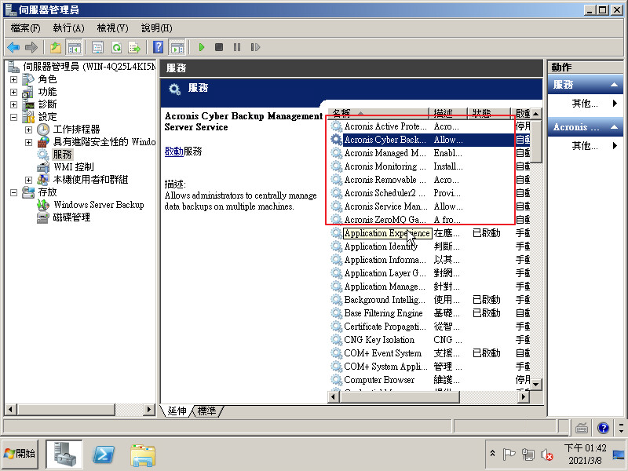Screen dimensions: 628x471
Task: Click services list scroll right arrow
Action: pos(523,397)
